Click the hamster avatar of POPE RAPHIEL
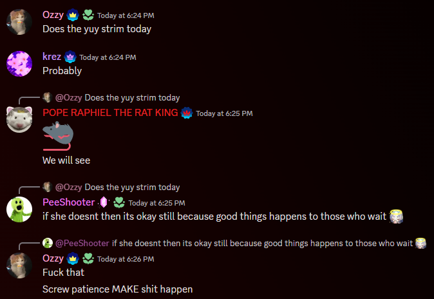Image resolution: width=434 pixels, height=299 pixels. (19, 120)
